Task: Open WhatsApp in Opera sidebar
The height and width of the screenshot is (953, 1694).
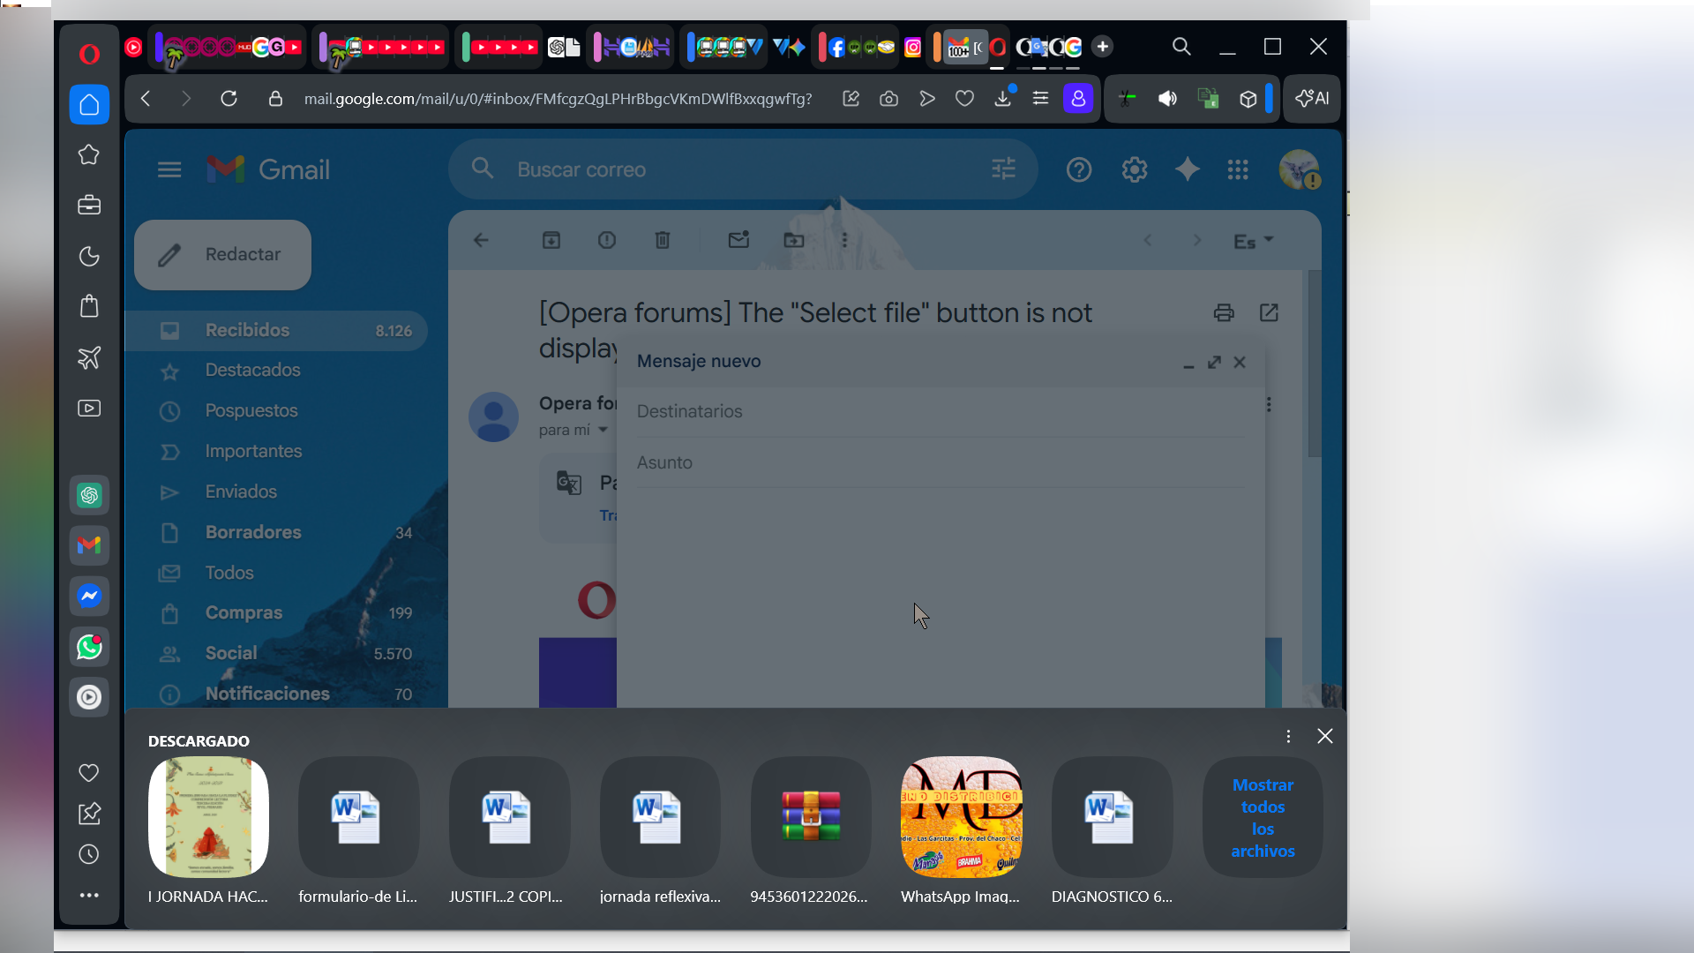Action: pos(89,647)
